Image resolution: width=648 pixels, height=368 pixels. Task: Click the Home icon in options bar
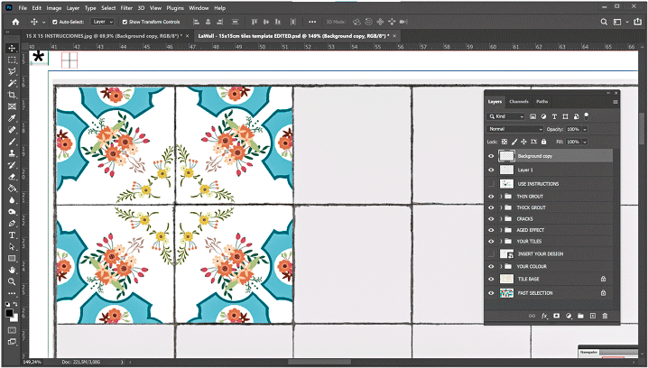(14, 21)
